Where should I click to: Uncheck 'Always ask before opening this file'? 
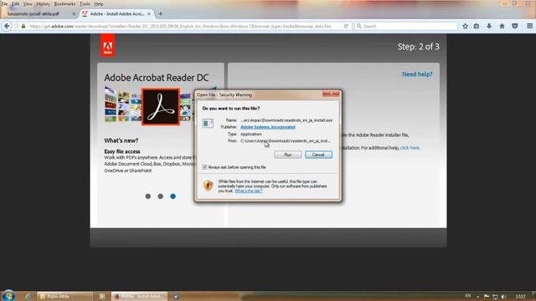204,167
